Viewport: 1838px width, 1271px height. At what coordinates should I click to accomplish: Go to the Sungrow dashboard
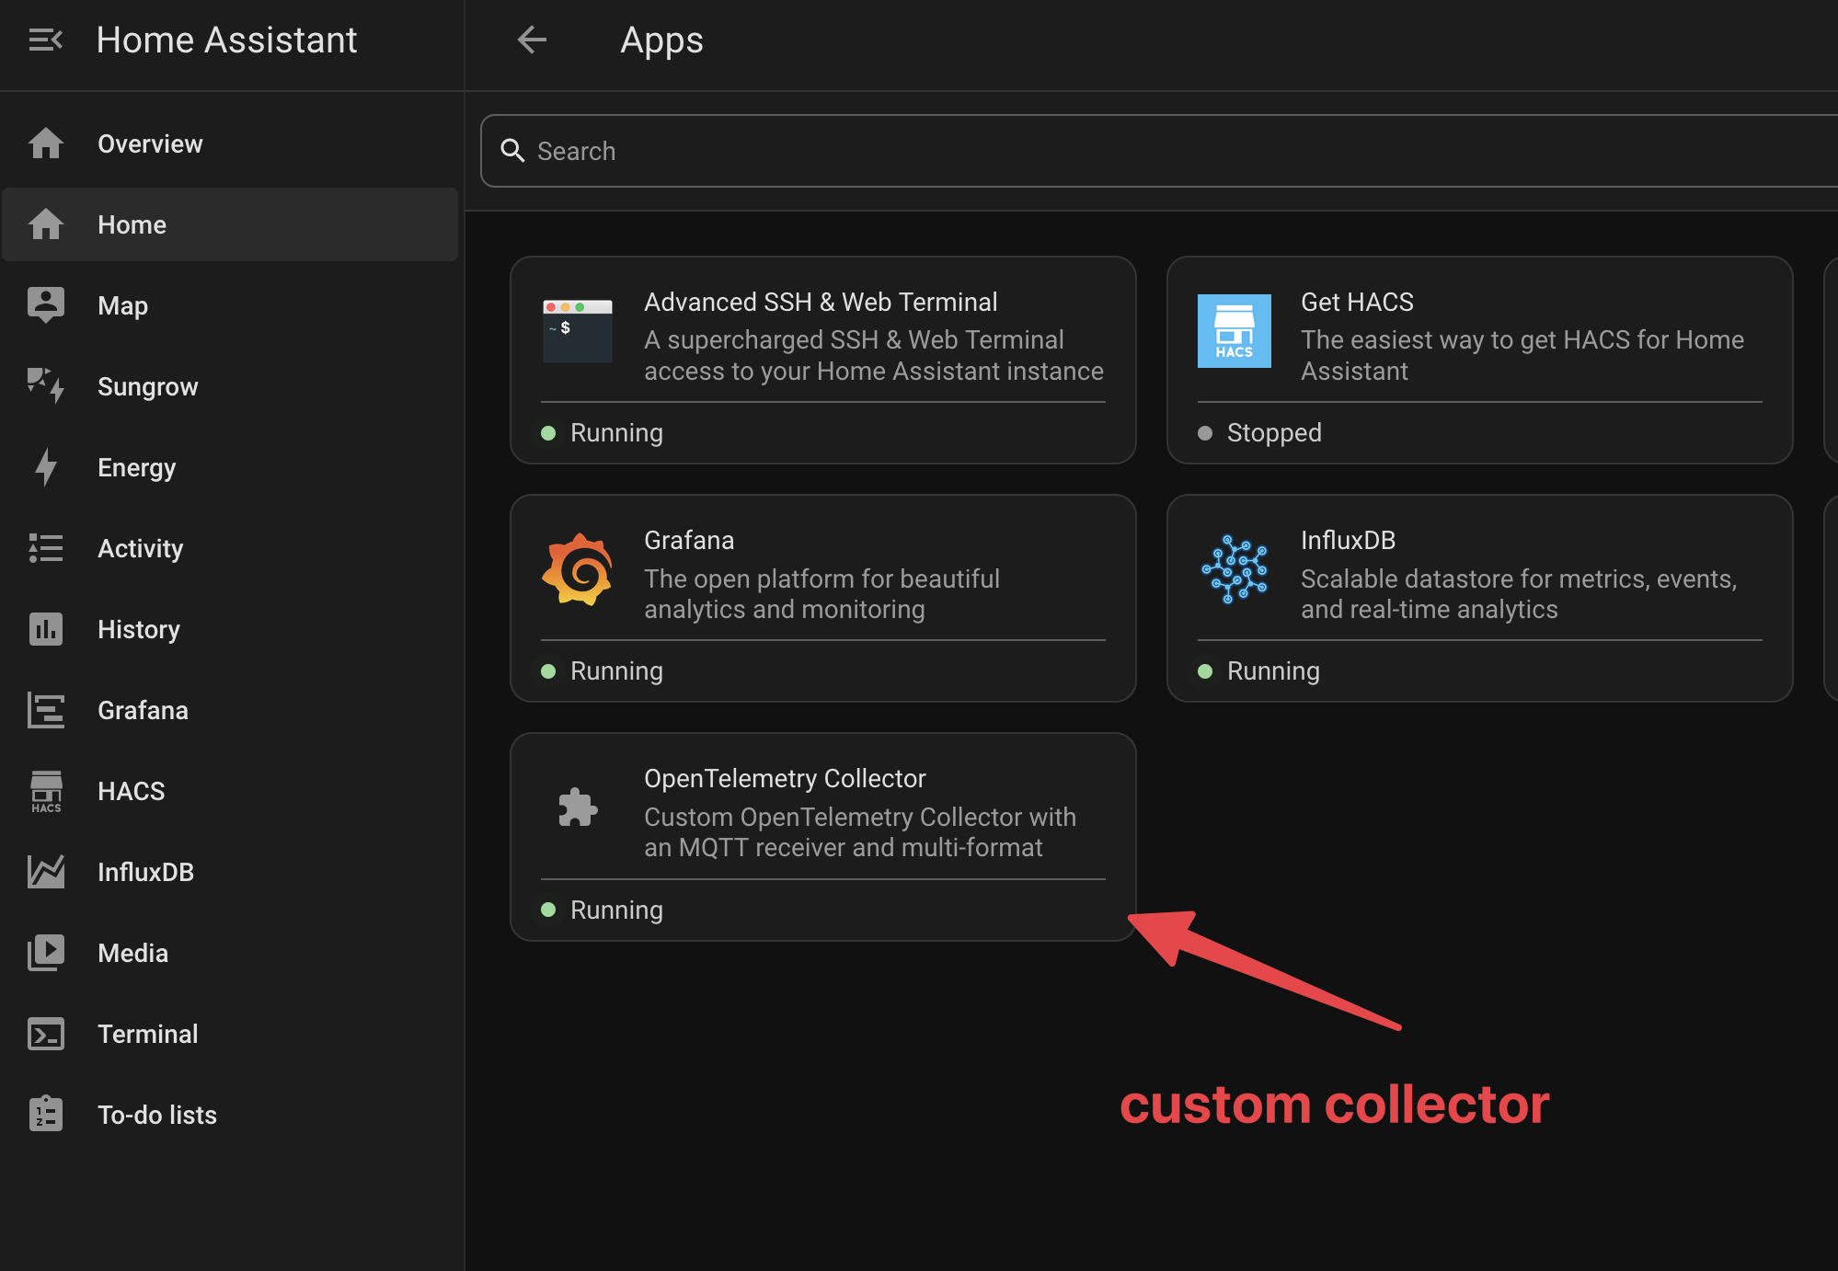(230, 386)
